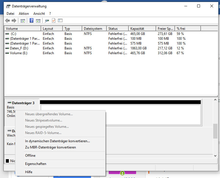Viewport: 220px width, 178px height.
Task: Click Basis under Datenträger 3
Action: pyautogui.click(x=11, y=107)
